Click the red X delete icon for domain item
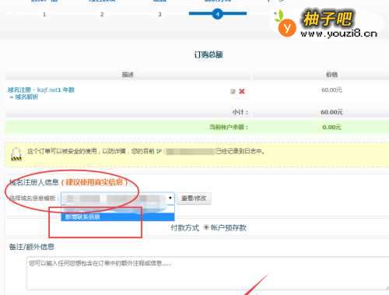The width and height of the screenshot is (389, 295). coord(242,91)
